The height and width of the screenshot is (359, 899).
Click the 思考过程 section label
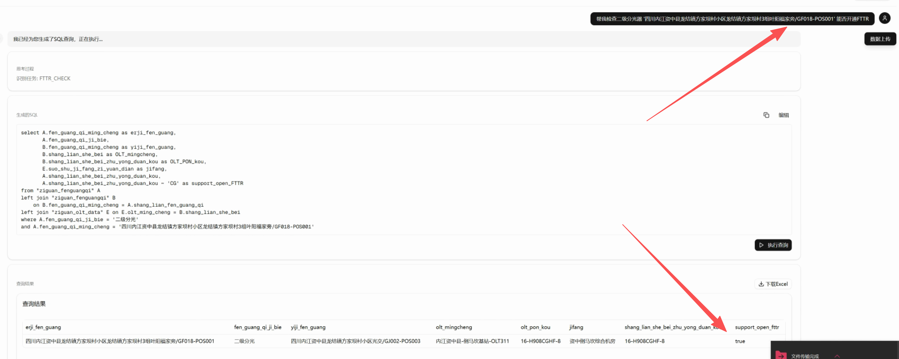click(25, 69)
